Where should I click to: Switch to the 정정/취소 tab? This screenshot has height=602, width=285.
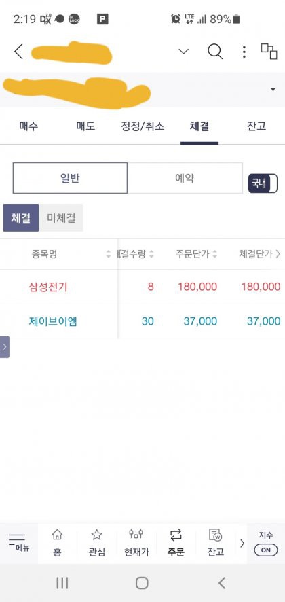coord(142,126)
